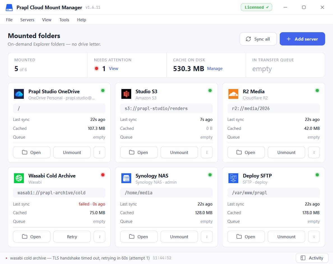
Task: Unmount Synology NAS
Action: (x=179, y=237)
